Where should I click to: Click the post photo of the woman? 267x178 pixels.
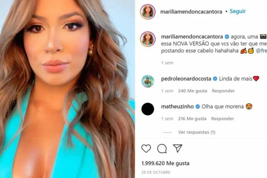tap(68, 89)
